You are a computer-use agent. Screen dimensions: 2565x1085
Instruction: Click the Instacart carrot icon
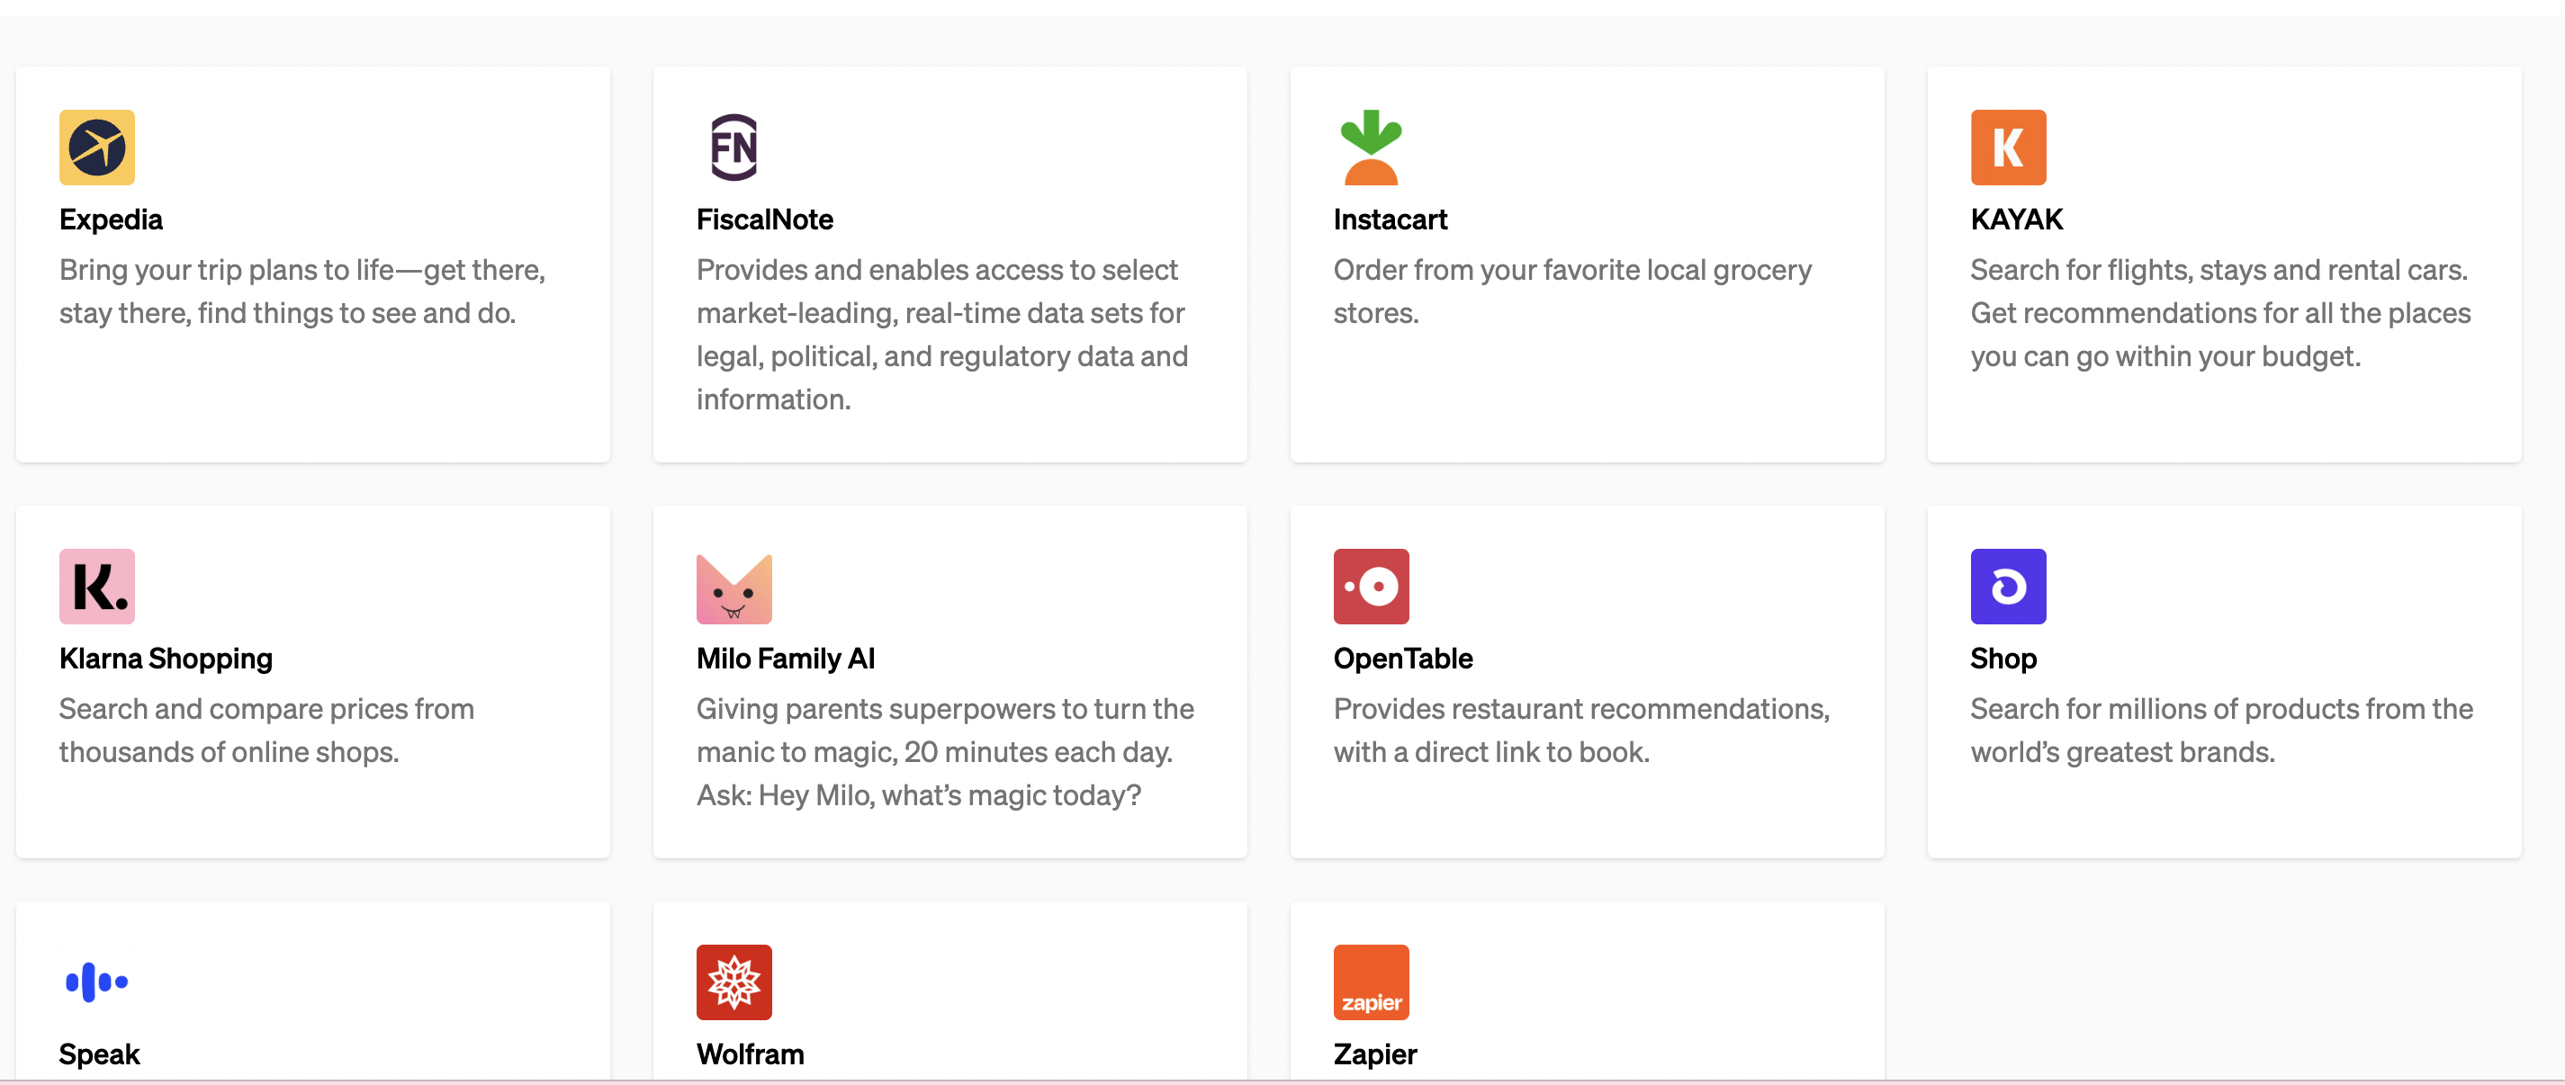(1371, 148)
